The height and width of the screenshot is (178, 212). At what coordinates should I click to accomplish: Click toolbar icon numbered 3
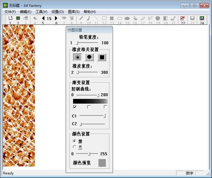tap(25, 18)
